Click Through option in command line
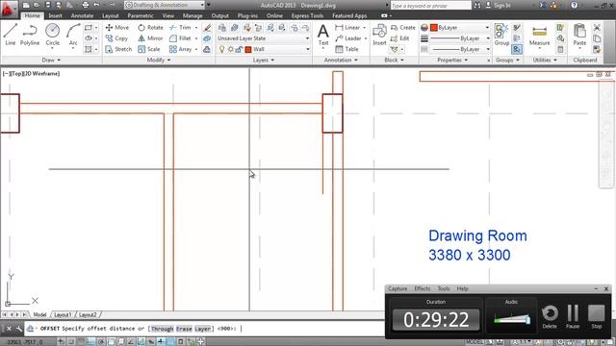Screen dimensions: 616x346 point(163,329)
